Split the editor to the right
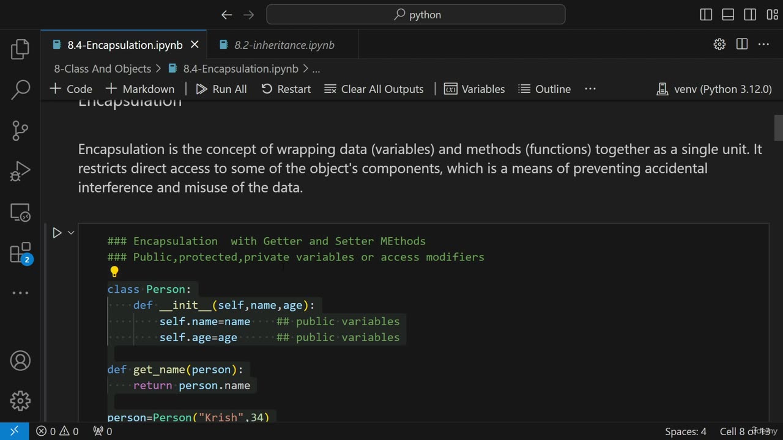 point(742,44)
